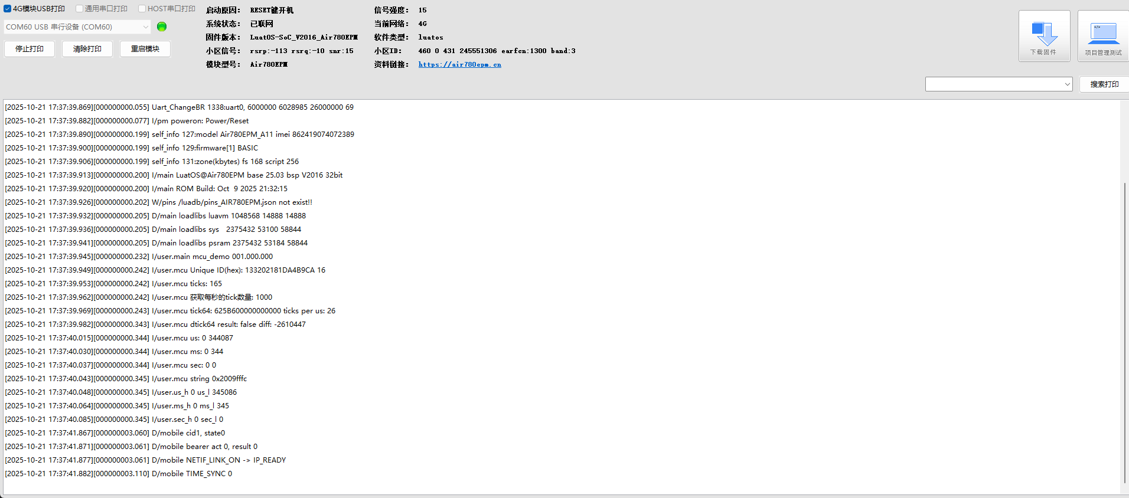Open the https://air780epm.cn link
1129x498 pixels.
pos(459,65)
